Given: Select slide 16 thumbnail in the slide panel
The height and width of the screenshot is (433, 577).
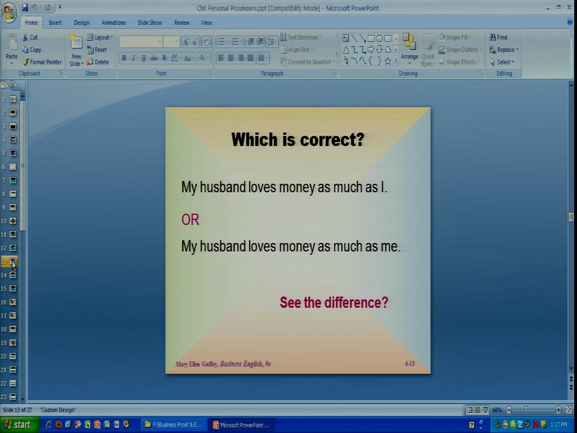Looking at the screenshot, I should pyautogui.click(x=13, y=302).
